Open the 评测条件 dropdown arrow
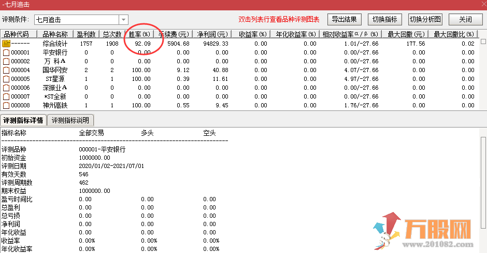487x253 pixels. (x=123, y=20)
